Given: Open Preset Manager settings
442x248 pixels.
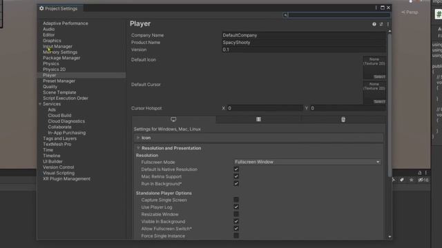Looking at the screenshot, I should point(59,81).
